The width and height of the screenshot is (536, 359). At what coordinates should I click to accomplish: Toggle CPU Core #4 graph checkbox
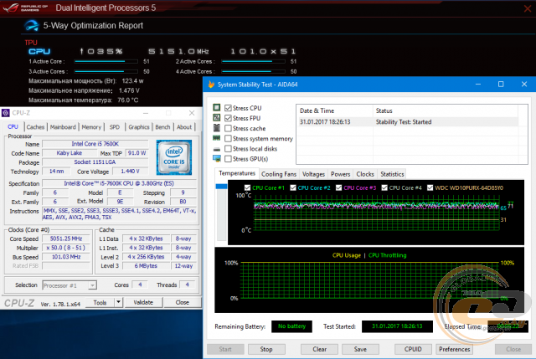pyautogui.click(x=384, y=188)
